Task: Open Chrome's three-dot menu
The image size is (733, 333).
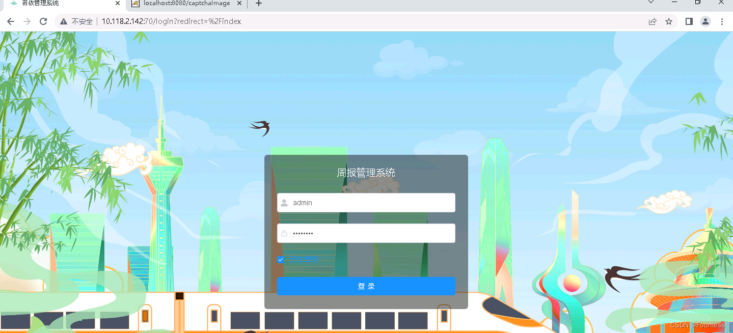Action: (x=722, y=21)
